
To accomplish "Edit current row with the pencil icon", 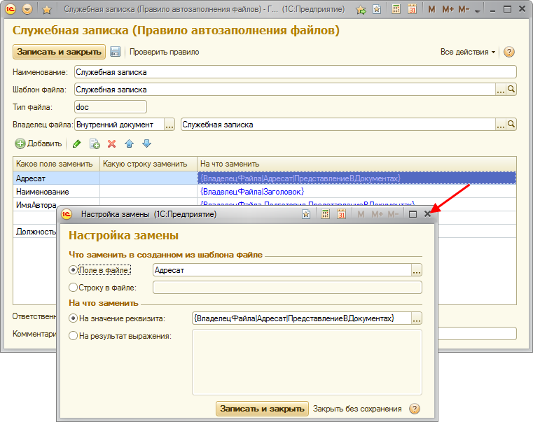I will pos(77,143).
